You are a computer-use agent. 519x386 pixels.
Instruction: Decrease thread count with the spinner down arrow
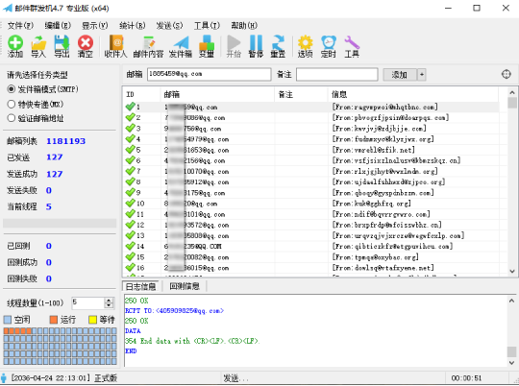tap(109, 305)
